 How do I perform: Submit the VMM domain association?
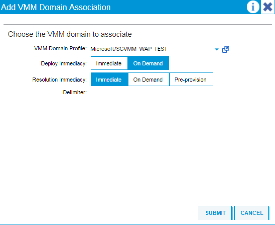click(215, 213)
